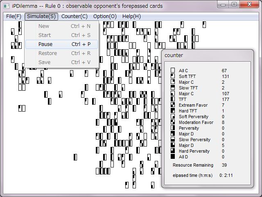Click the 'Resource Remaining' label

[193, 165]
